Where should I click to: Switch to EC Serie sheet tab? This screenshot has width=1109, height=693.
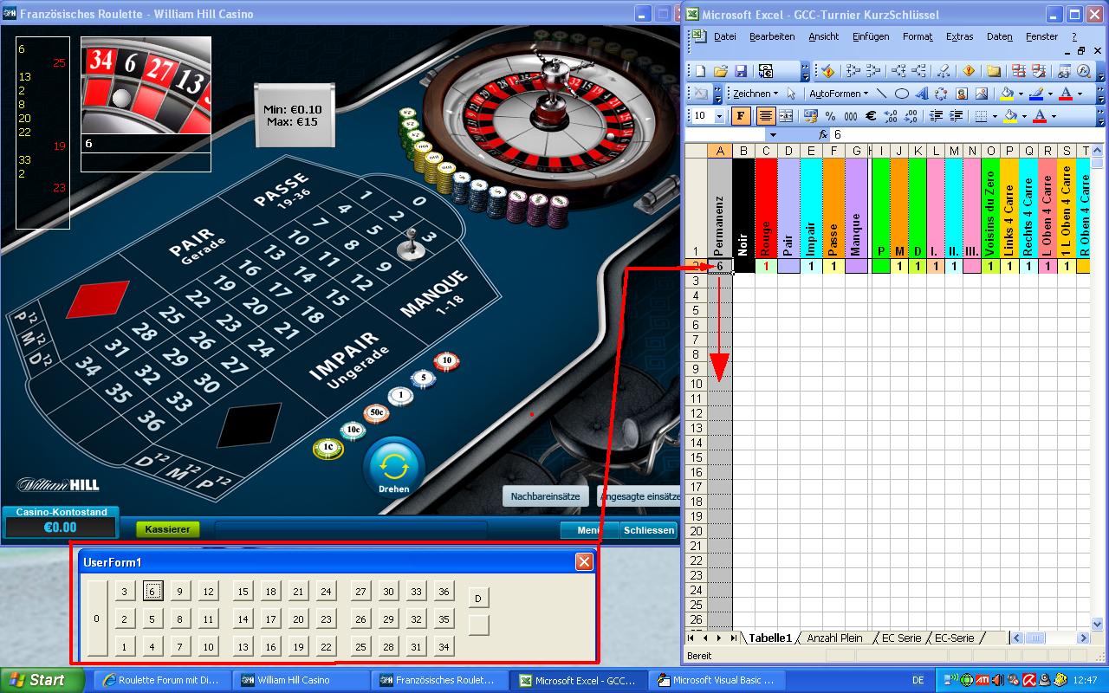click(901, 638)
